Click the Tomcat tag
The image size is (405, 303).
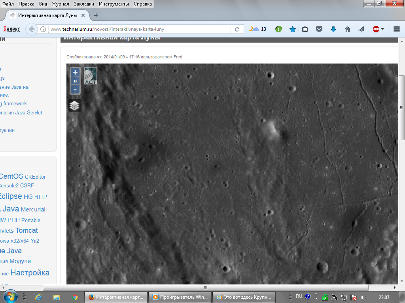26,230
